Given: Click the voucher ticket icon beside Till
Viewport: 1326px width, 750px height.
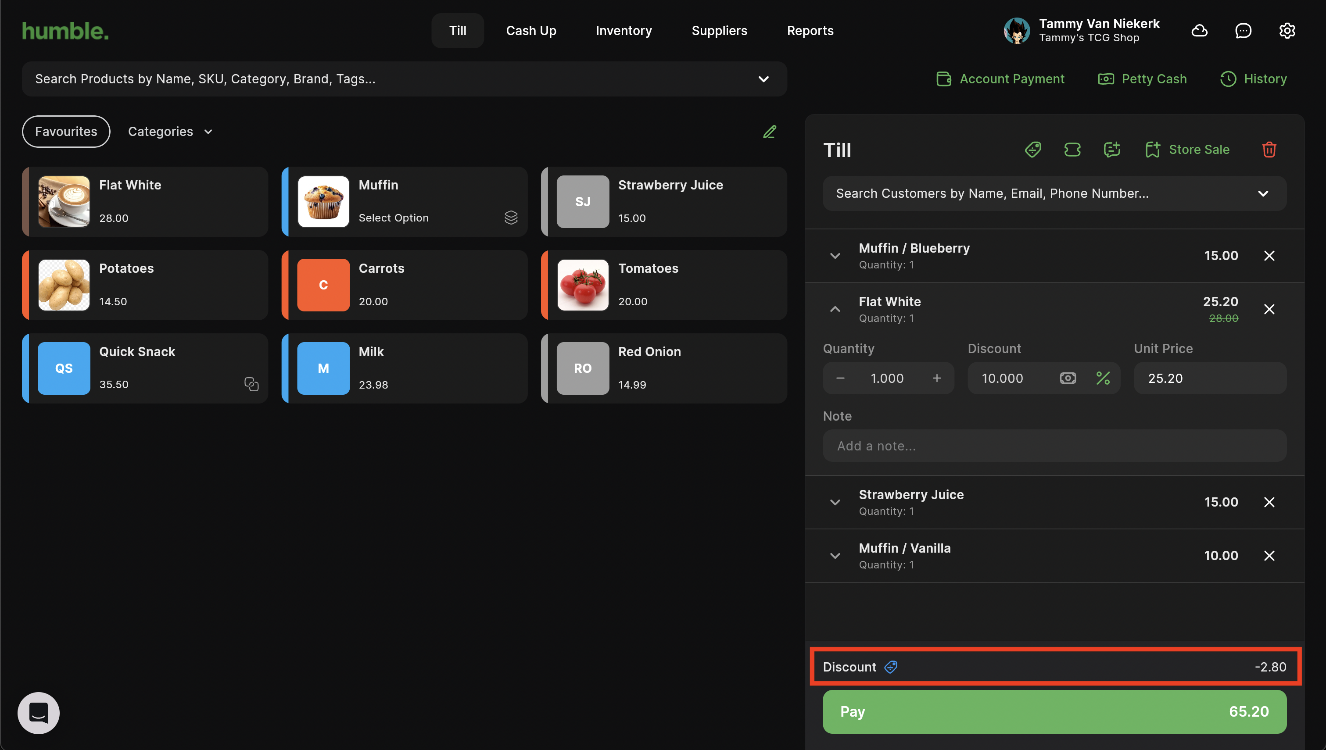Looking at the screenshot, I should (x=1072, y=150).
